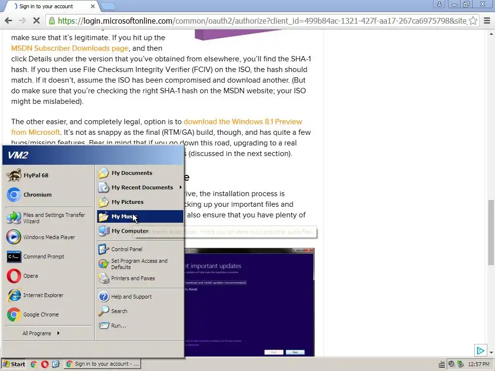Click the scrollbar down arrow
The width and height of the screenshot is (495, 371).
click(x=491, y=353)
